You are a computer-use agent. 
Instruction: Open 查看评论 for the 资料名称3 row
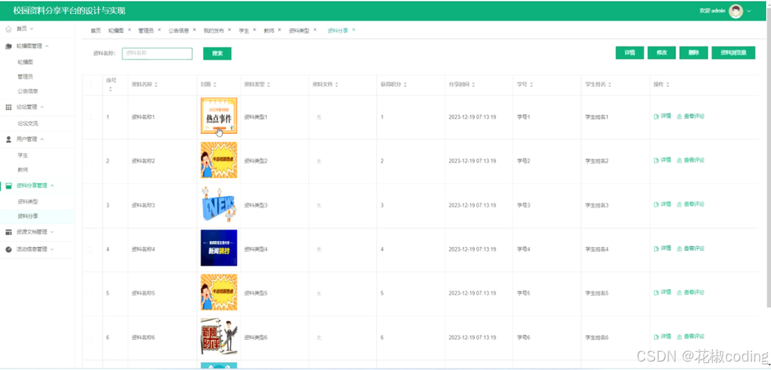click(x=691, y=204)
